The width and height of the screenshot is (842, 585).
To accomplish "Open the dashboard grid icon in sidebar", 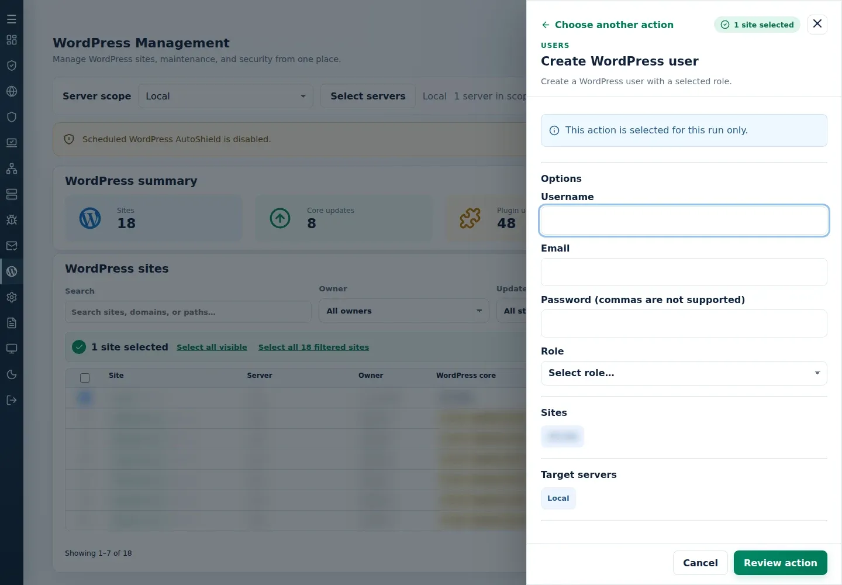I will click(x=12, y=40).
